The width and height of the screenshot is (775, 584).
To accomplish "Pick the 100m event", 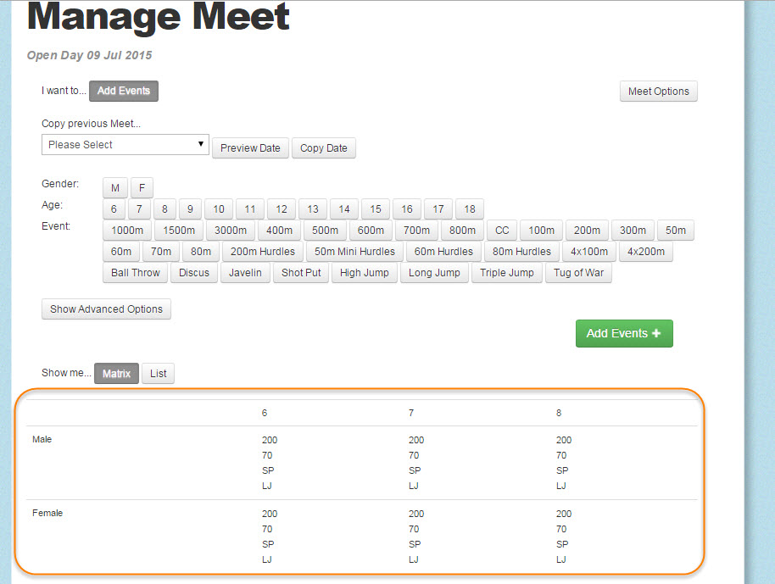I will point(541,231).
